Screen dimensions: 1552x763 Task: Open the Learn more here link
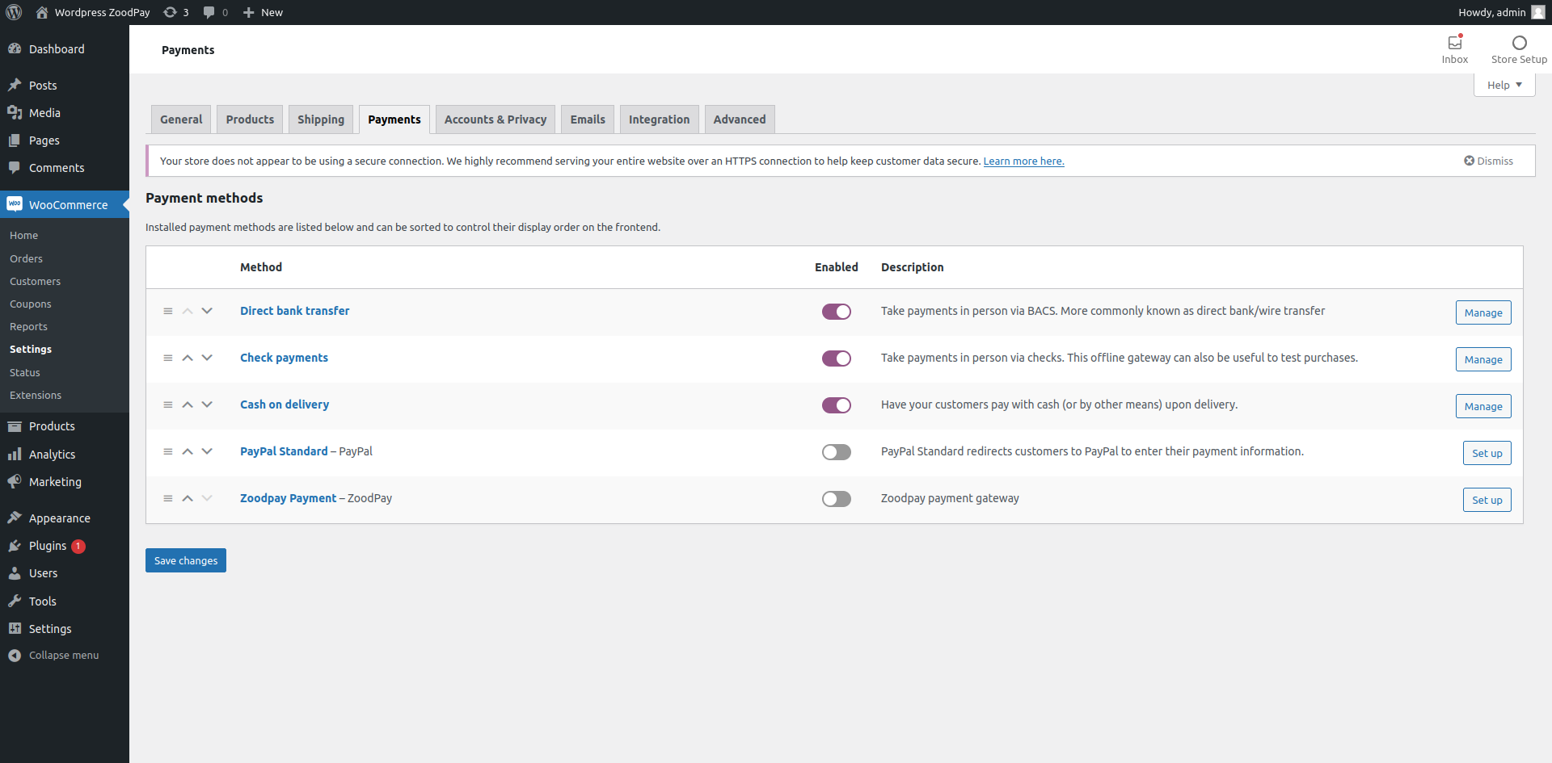click(1023, 161)
